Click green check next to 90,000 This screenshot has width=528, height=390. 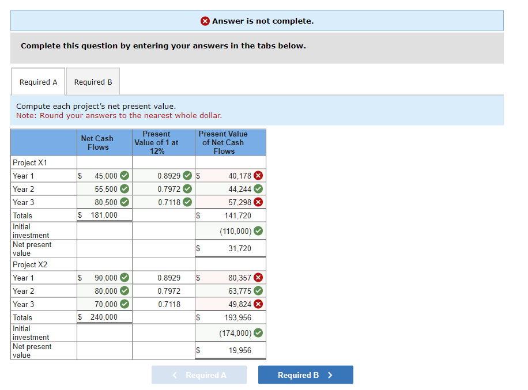pyautogui.click(x=125, y=278)
